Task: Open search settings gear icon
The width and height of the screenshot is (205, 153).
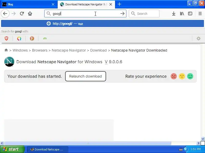Action: 198,39
